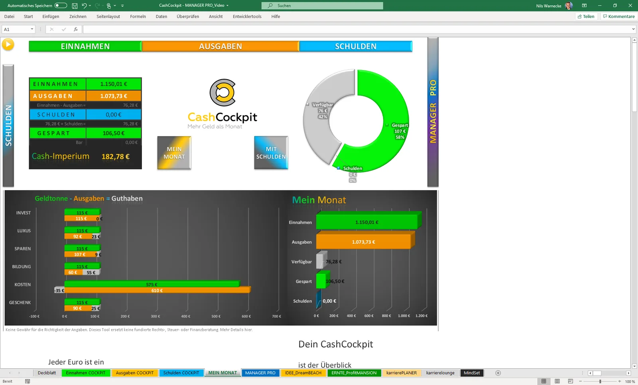Click the zoom out minus icon

click(581, 381)
